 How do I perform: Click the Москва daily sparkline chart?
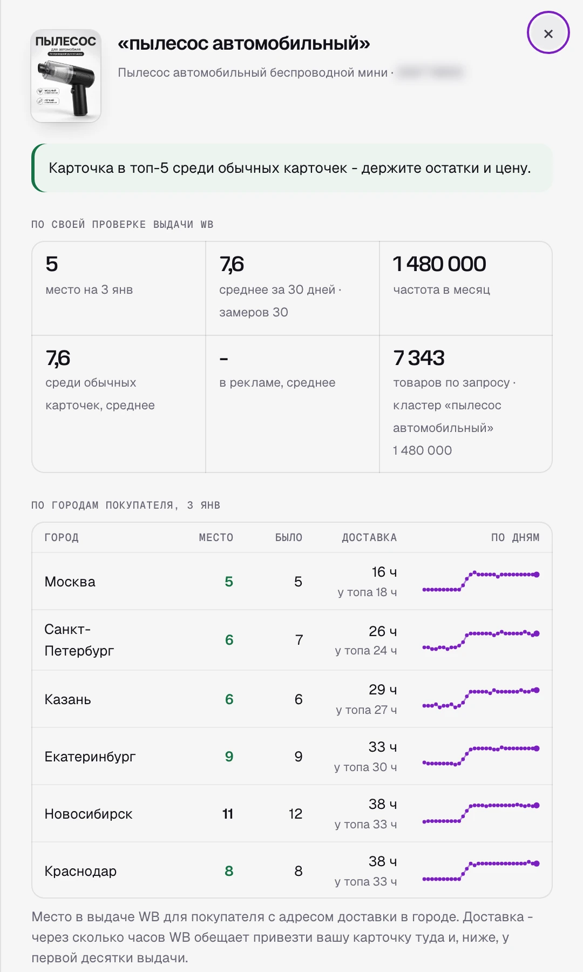[481, 582]
